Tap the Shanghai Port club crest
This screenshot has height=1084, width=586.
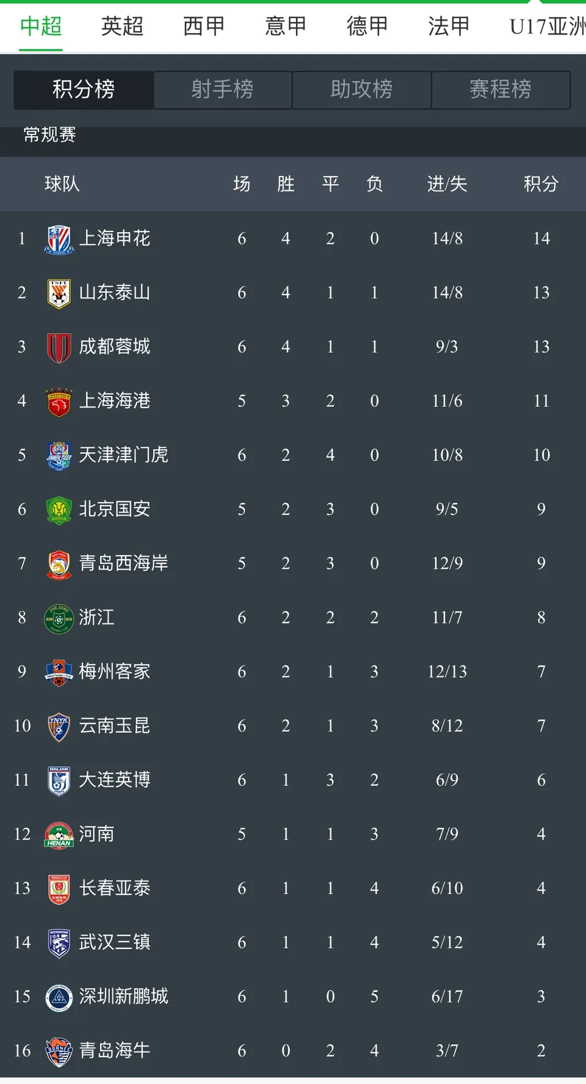59,401
